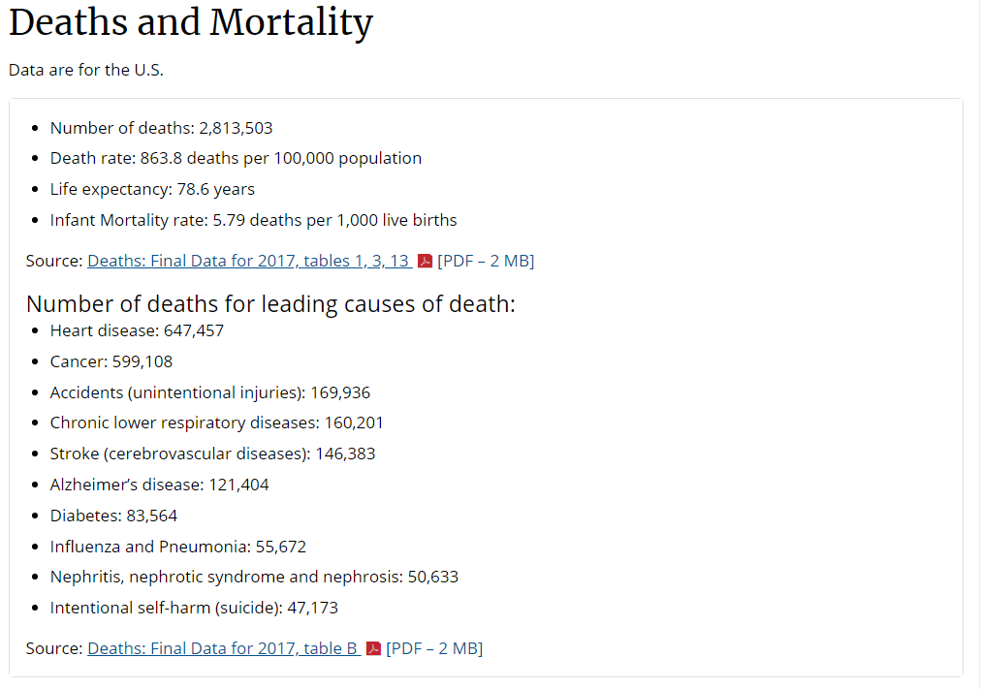Open the Deaths: Final Data 2017 table B link
Image resolution: width=981 pixels, height=689 pixels.
223,648
